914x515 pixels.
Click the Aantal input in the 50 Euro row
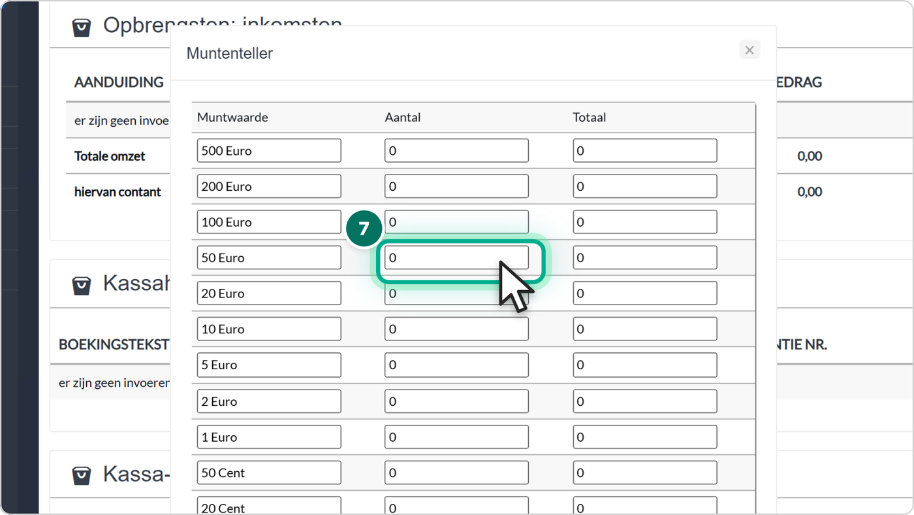456,257
